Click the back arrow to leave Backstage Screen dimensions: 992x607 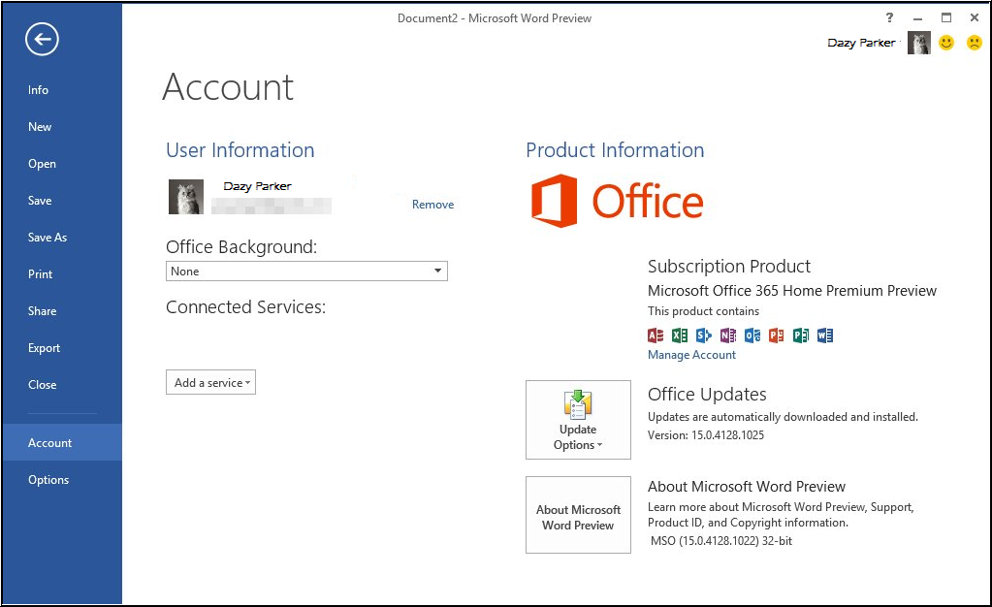[42, 39]
